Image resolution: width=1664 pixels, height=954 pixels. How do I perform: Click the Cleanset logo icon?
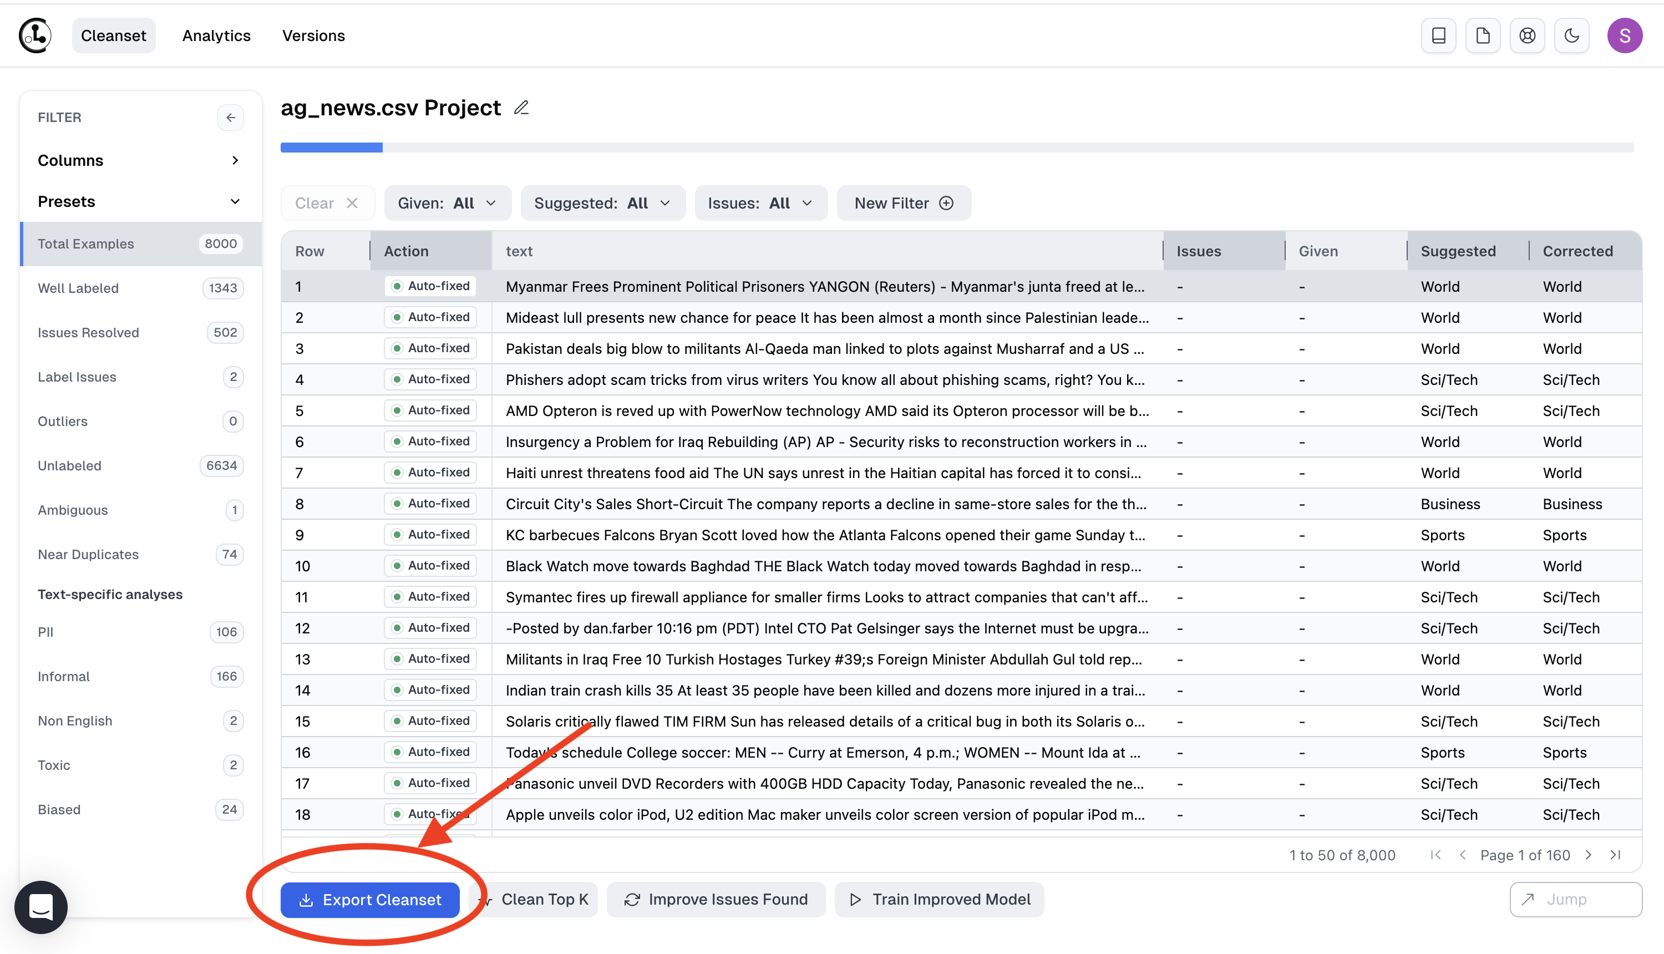[x=34, y=34]
